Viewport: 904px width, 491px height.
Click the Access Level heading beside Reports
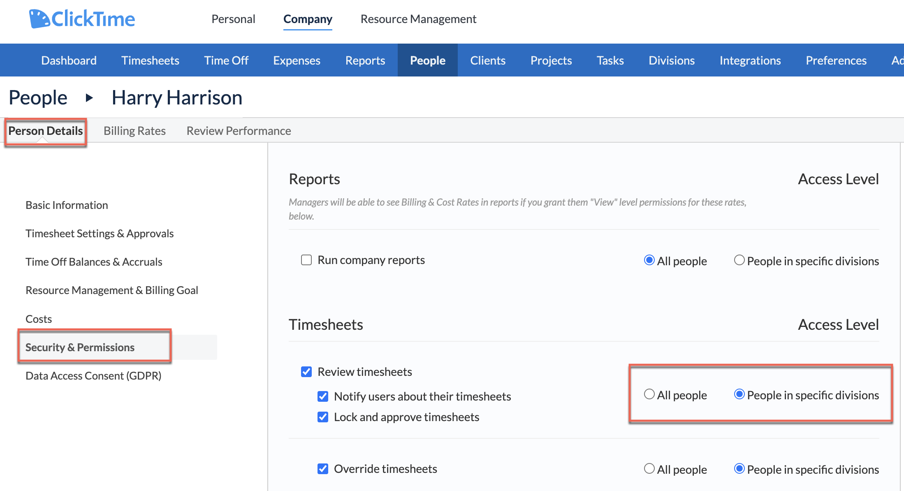[838, 179]
